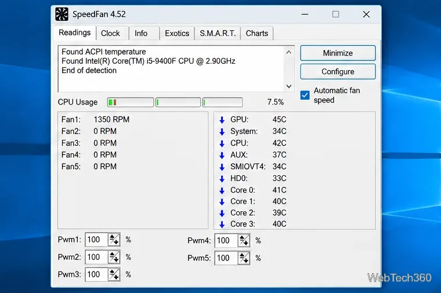Click the SpeedFan fan icon in title bar
The height and width of the screenshot is (293, 441).
pos(62,14)
